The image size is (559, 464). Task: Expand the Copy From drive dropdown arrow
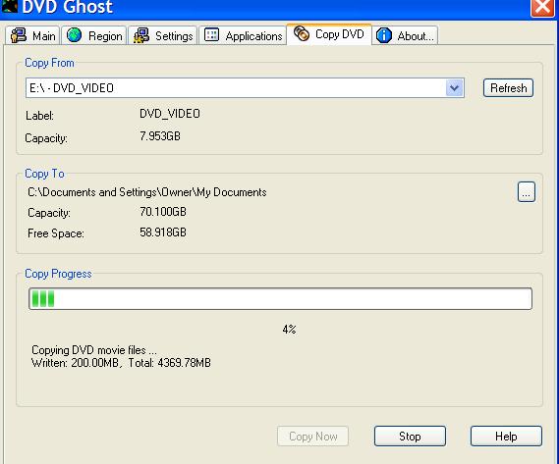tap(454, 87)
